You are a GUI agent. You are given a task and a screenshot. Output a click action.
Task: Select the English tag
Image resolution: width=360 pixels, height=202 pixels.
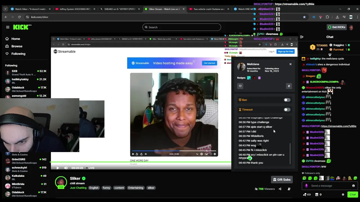[x=94, y=188]
